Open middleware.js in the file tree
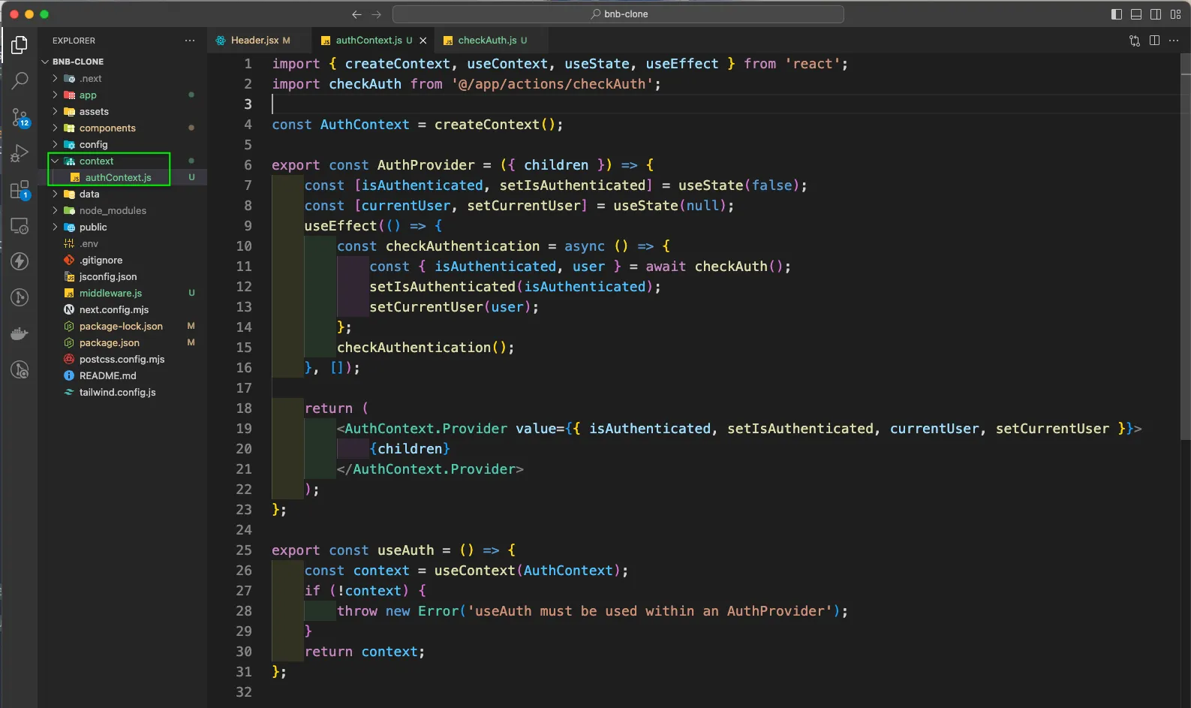The width and height of the screenshot is (1191, 708). 110,293
